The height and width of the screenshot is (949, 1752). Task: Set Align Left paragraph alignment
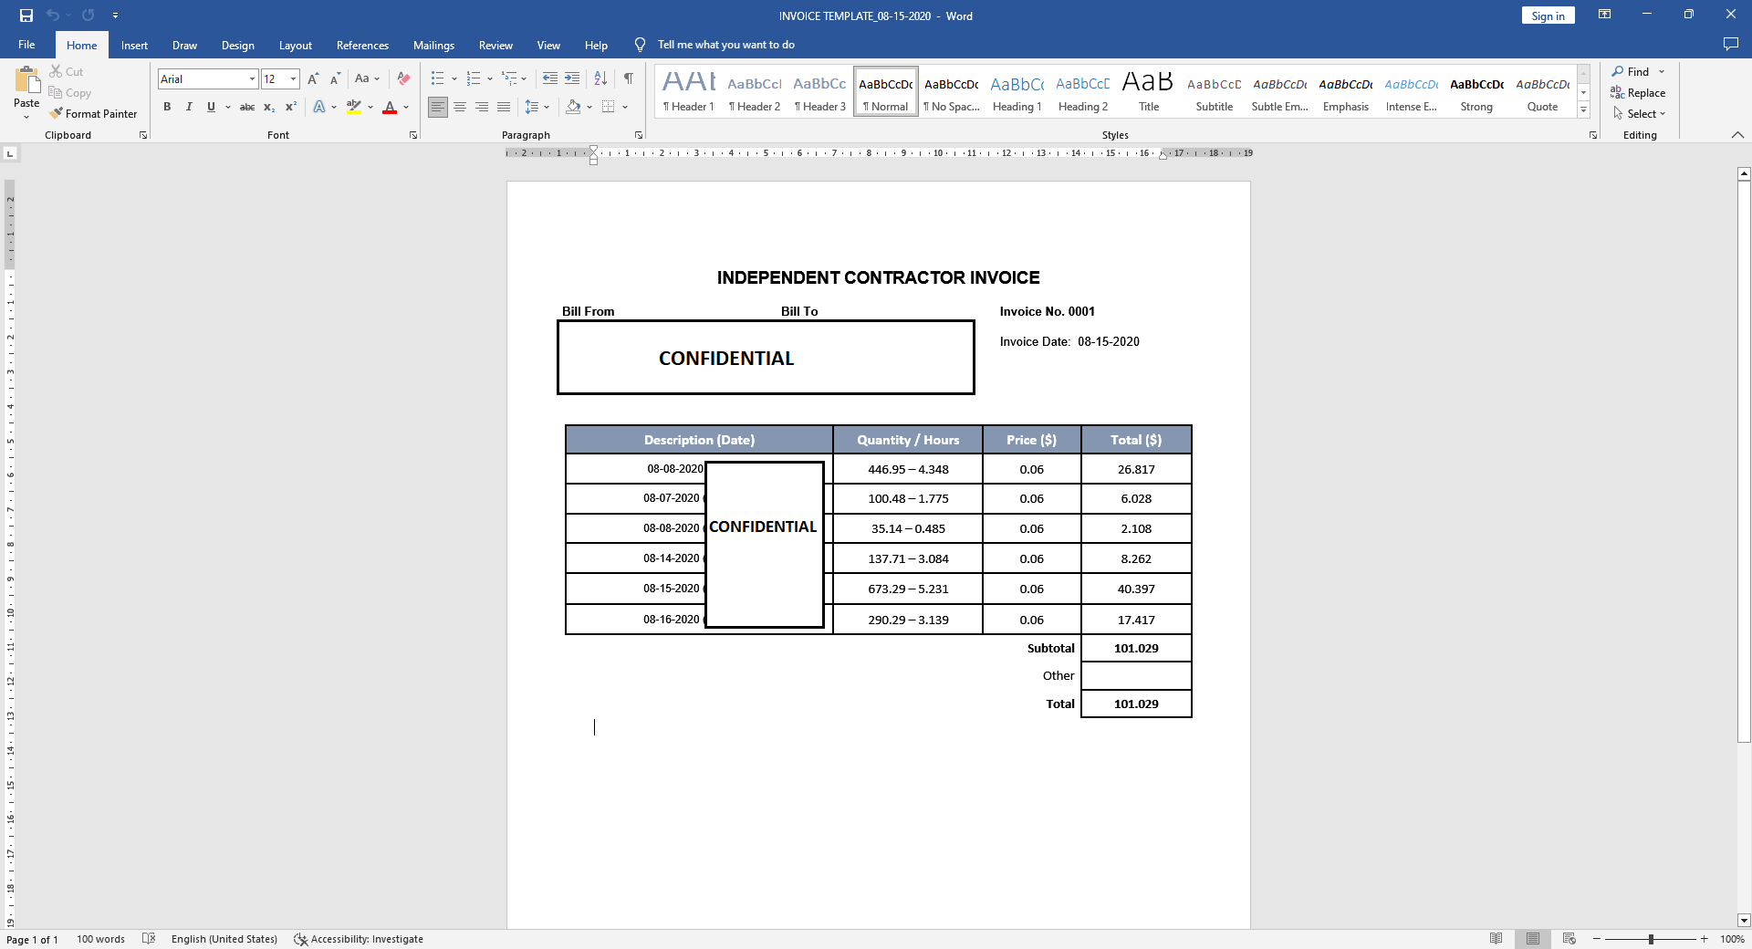[438, 108]
